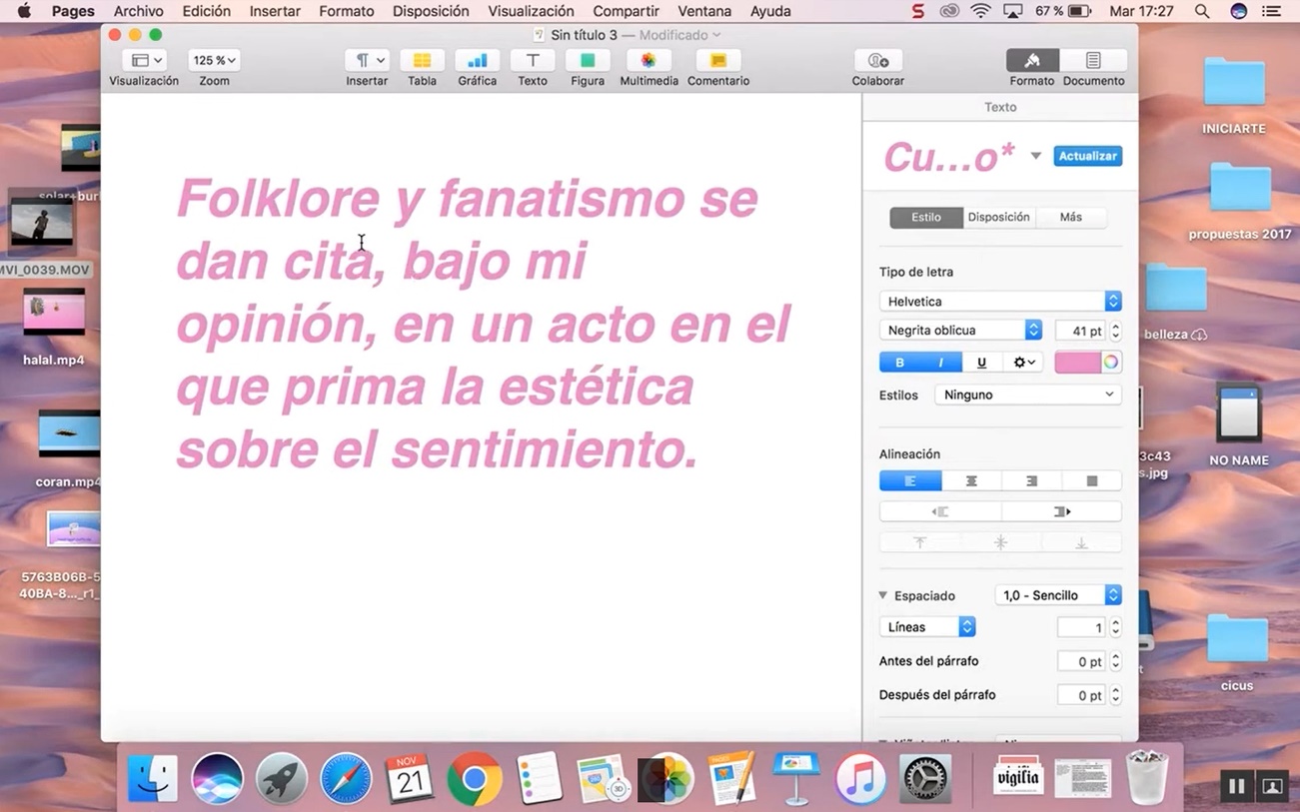This screenshot has width=1300, height=812.
Task: Toggle italic formatting button
Action: click(940, 363)
